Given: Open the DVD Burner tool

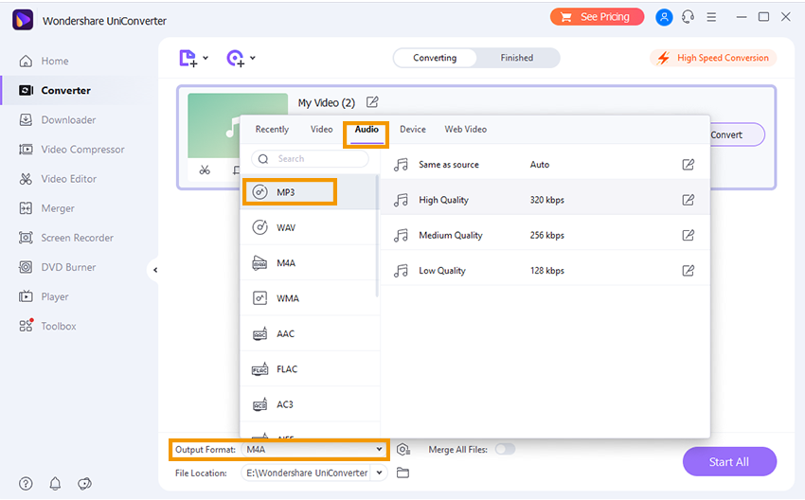Looking at the screenshot, I should pyautogui.click(x=57, y=267).
